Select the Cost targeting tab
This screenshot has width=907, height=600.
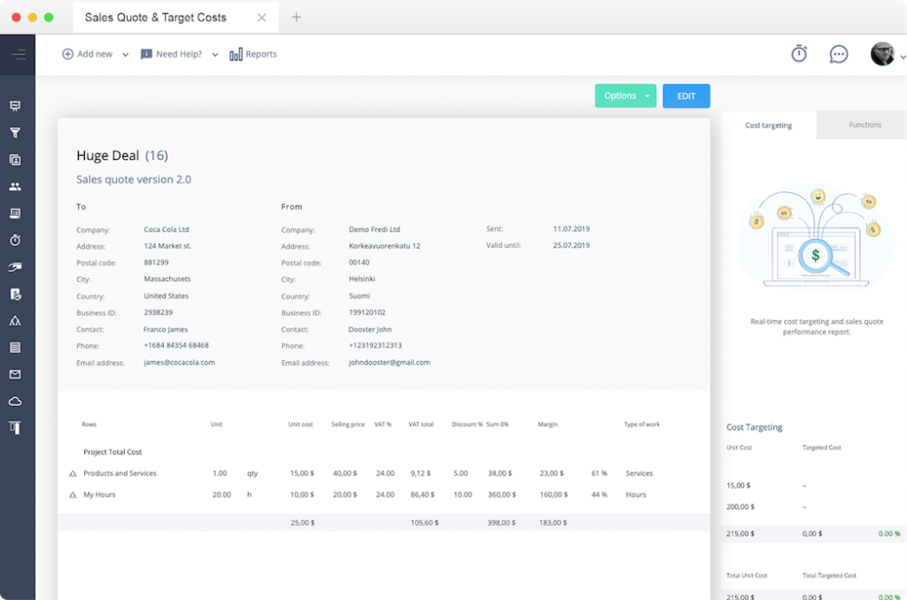(768, 126)
